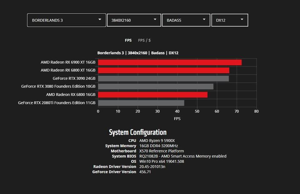Click the FPS axis label below the chart
The height and width of the screenshot is (194, 300).
coord(177,119)
